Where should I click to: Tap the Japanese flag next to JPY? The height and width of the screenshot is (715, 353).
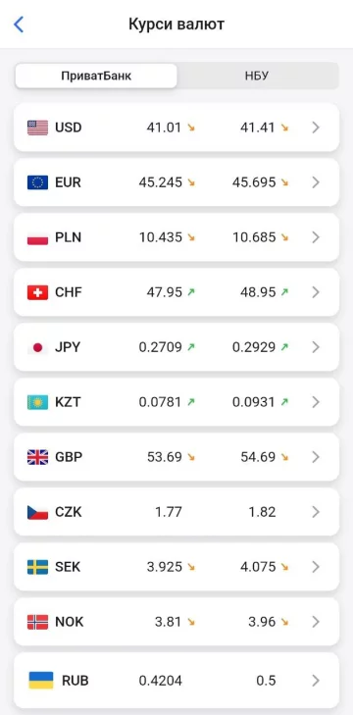[x=37, y=347]
